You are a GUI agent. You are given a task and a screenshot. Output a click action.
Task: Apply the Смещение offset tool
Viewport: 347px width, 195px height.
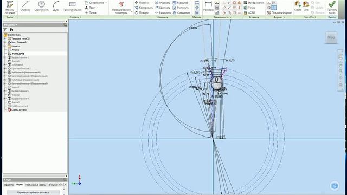click(x=181, y=12)
